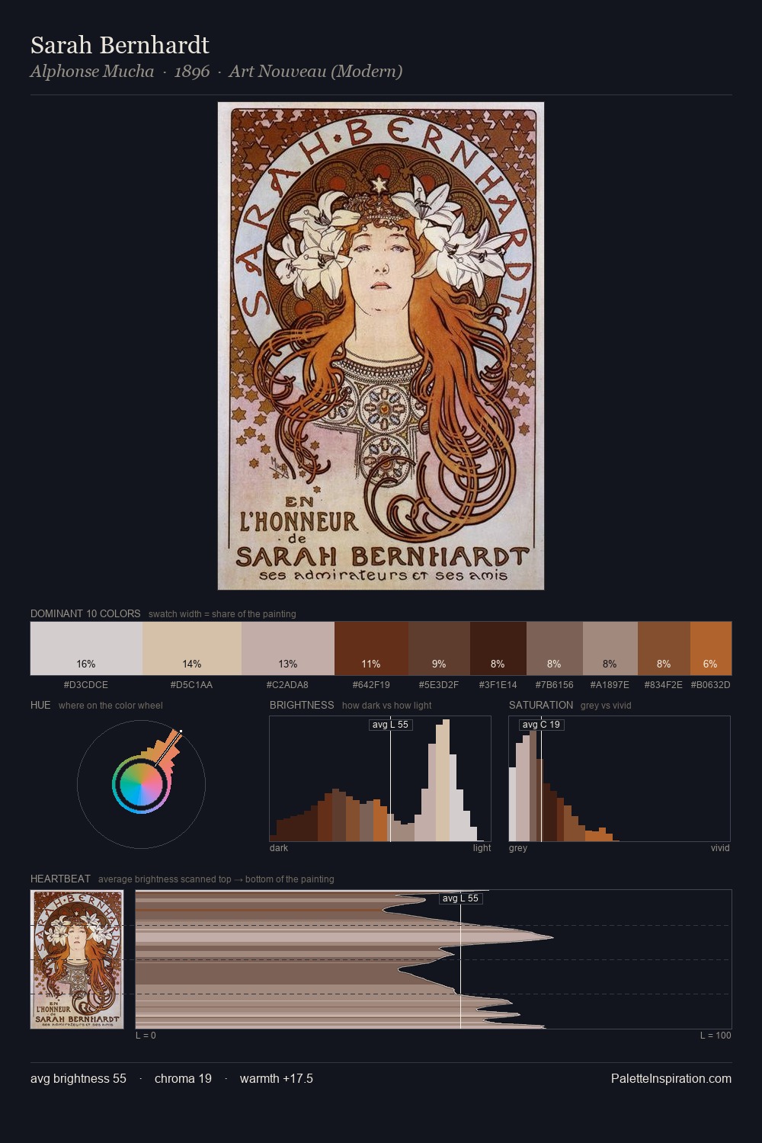Click the #834F2E swatch
Screen dimensions: 762x1143
coord(664,648)
